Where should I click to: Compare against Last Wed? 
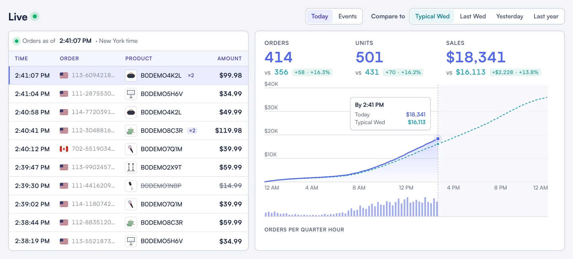473,16
